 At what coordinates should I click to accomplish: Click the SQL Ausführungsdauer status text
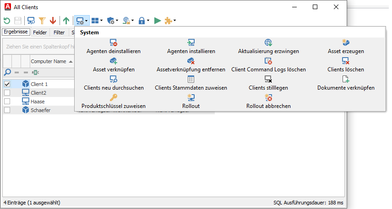(308, 203)
